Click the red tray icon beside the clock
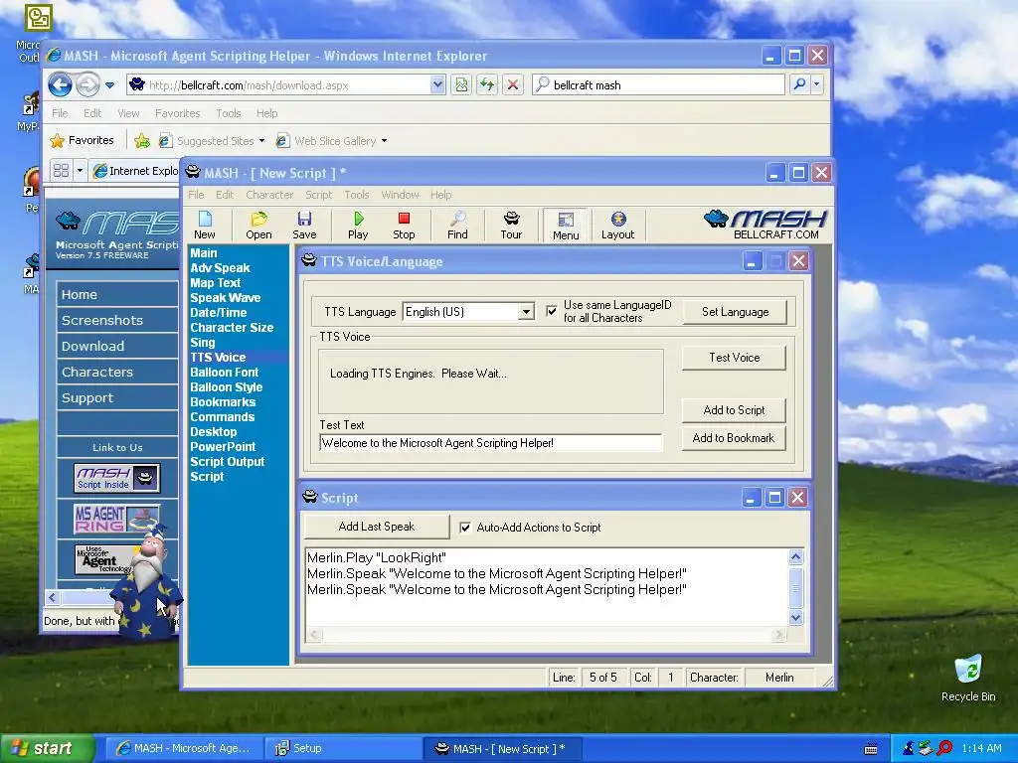 click(945, 748)
